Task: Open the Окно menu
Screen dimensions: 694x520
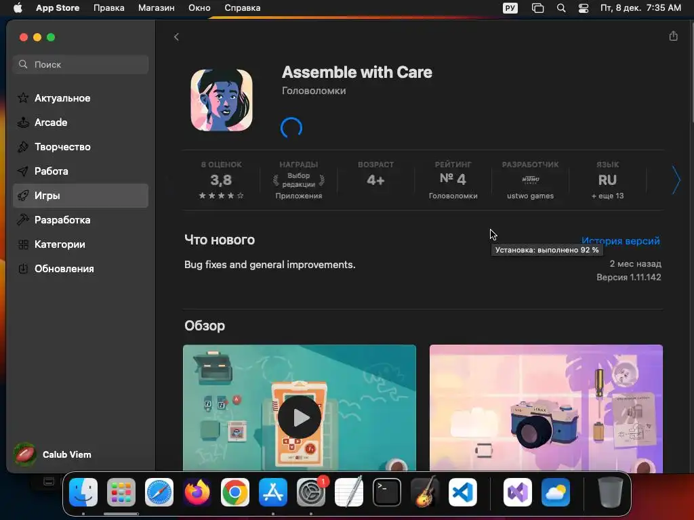Action: [199, 8]
